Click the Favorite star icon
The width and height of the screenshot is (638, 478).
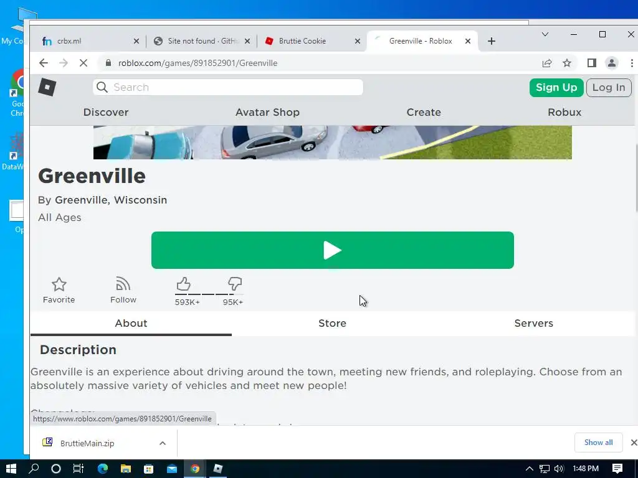pos(59,284)
